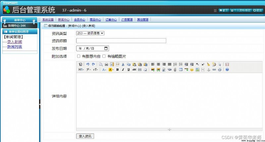The width and height of the screenshot is (265, 142).
Task: Open the 系统设置 menu tab
Action: (48, 19)
